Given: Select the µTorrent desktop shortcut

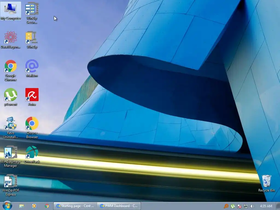Looking at the screenshot, I should (11, 97).
